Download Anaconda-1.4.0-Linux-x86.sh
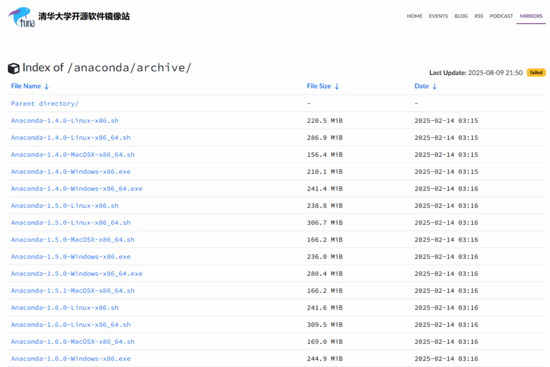Viewport: 550px width, 367px height. tap(64, 120)
